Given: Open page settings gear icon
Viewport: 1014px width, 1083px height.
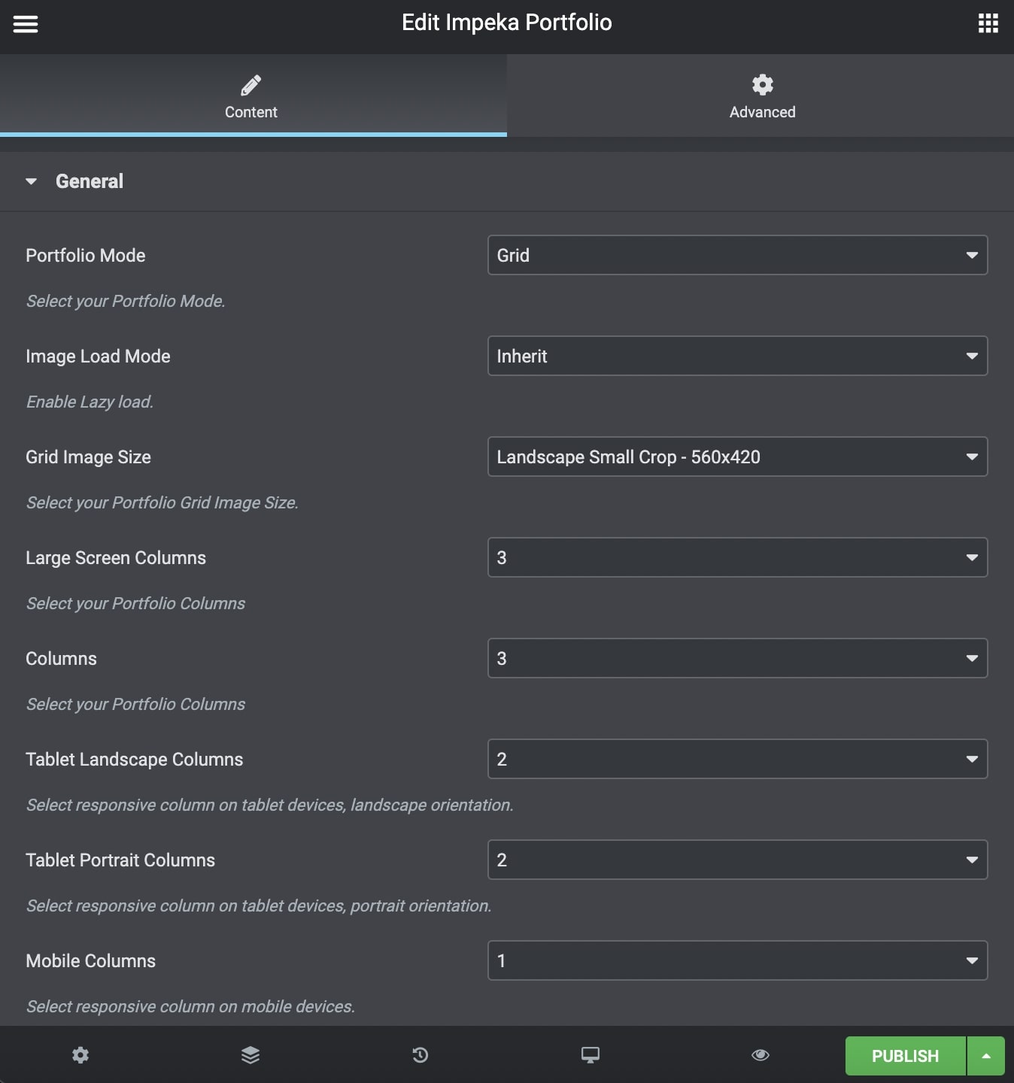Looking at the screenshot, I should (x=80, y=1055).
